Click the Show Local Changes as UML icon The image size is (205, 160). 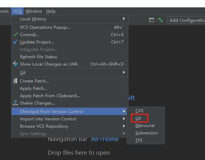pyautogui.click(x=15, y=64)
